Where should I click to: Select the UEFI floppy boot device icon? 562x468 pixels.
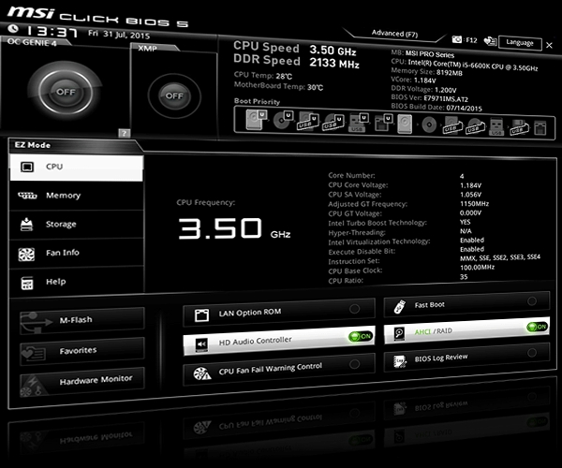(x=383, y=123)
